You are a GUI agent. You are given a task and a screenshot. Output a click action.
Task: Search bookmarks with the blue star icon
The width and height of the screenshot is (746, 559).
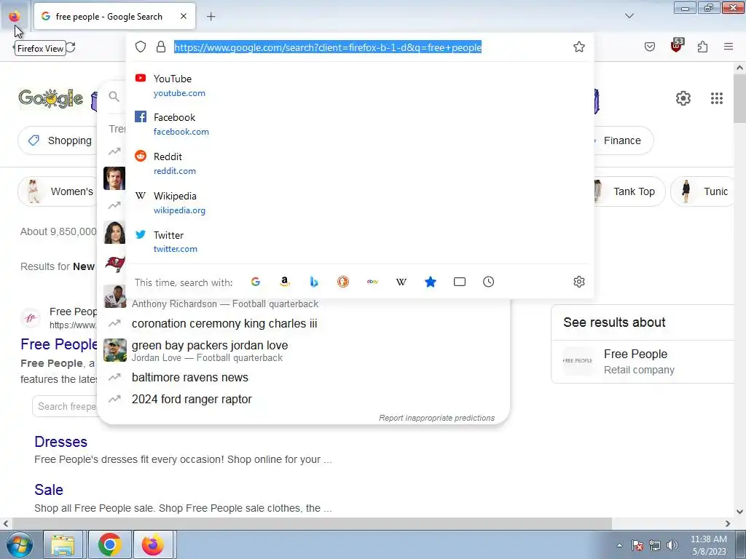pos(430,282)
